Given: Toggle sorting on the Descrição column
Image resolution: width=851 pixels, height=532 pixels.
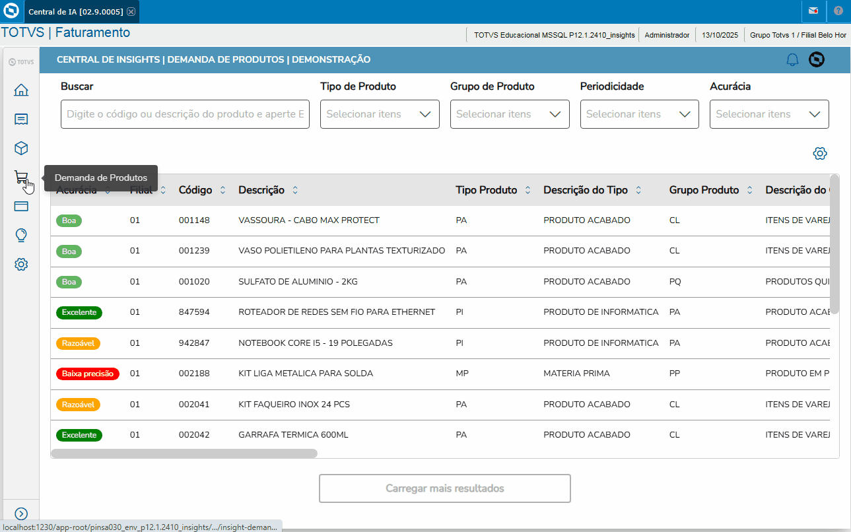Looking at the screenshot, I should 294,189.
